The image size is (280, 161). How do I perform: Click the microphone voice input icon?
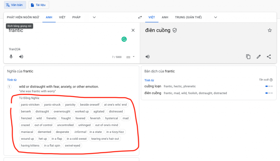pos(11,57)
